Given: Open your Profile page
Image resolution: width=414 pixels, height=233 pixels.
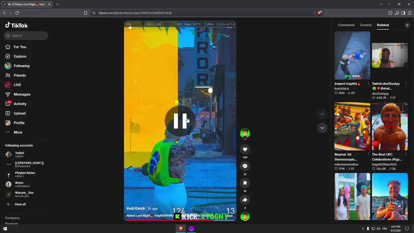Looking at the screenshot, I should coord(15,123).
